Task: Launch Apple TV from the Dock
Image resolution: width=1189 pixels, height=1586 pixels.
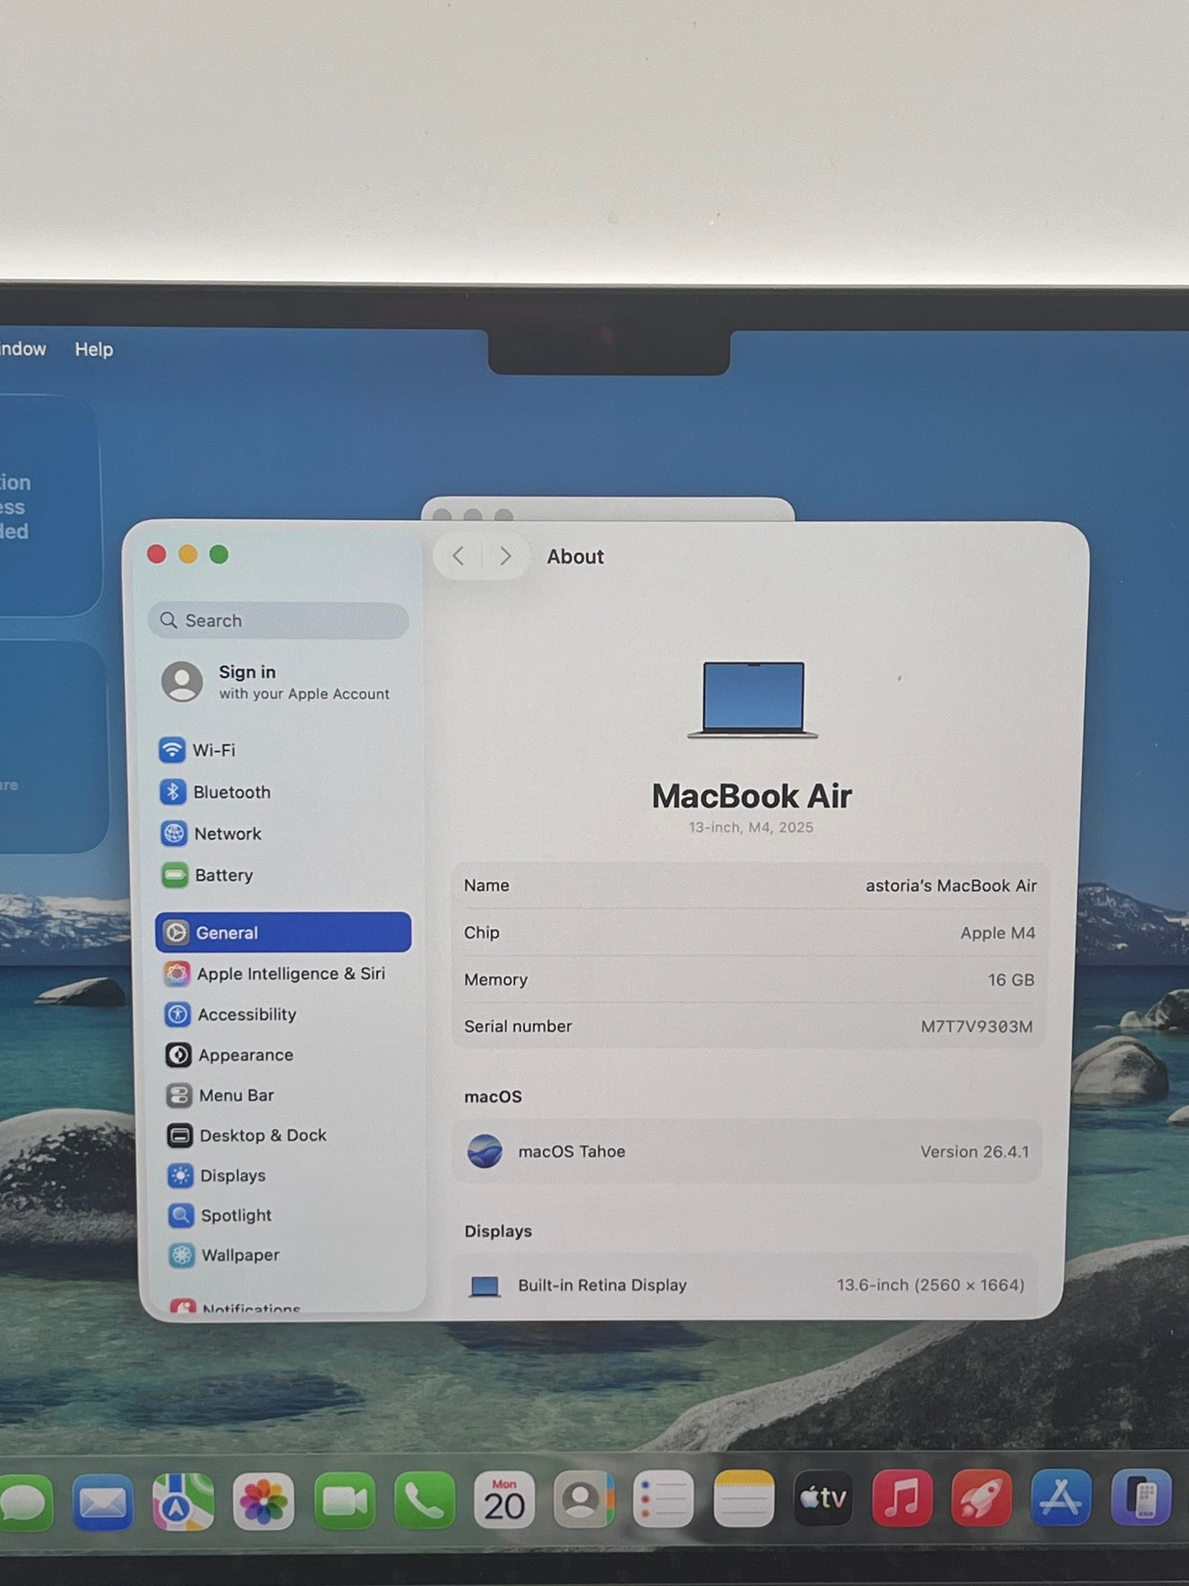Action: click(823, 1498)
